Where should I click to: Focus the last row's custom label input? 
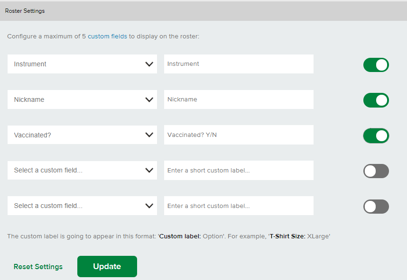pos(239,206)
